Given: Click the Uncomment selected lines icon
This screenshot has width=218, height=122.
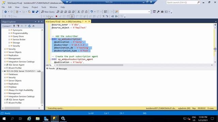Looking at the screenshot, I should pos(107,16).
